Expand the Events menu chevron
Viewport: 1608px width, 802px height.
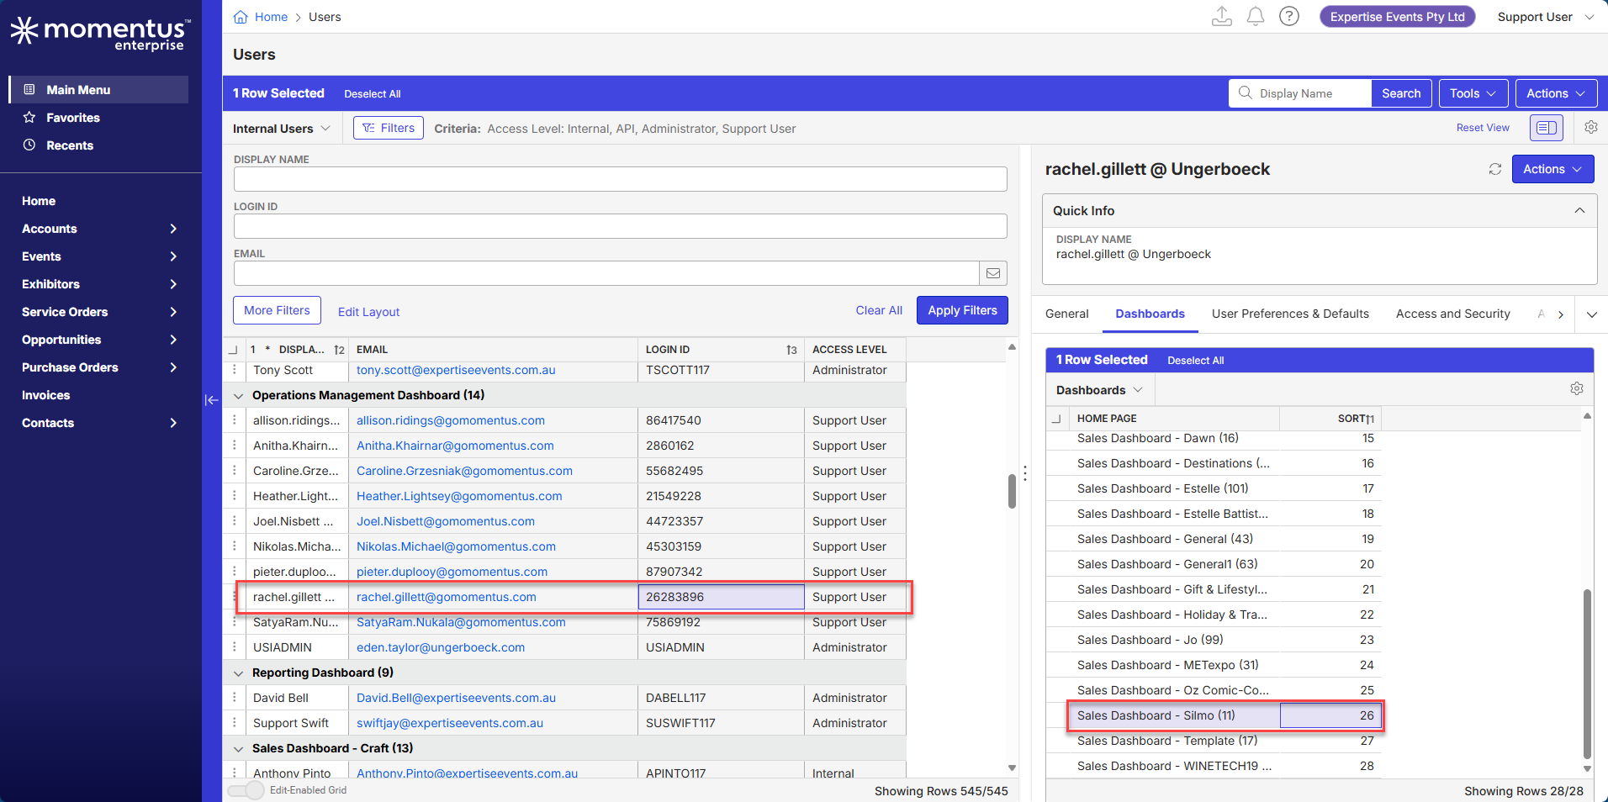(x=173, y=256)
